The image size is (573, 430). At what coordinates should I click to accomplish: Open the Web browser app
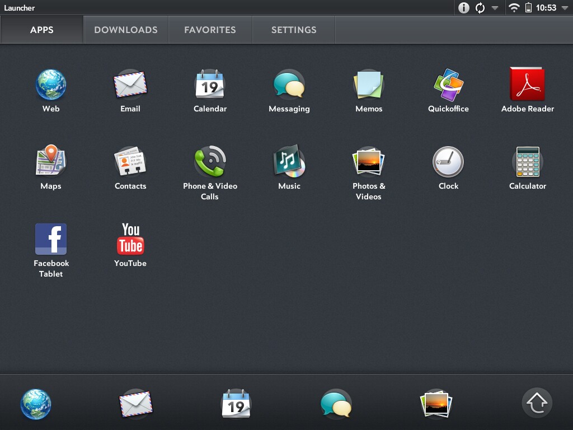pyautogui.click(x=51, y=85)
